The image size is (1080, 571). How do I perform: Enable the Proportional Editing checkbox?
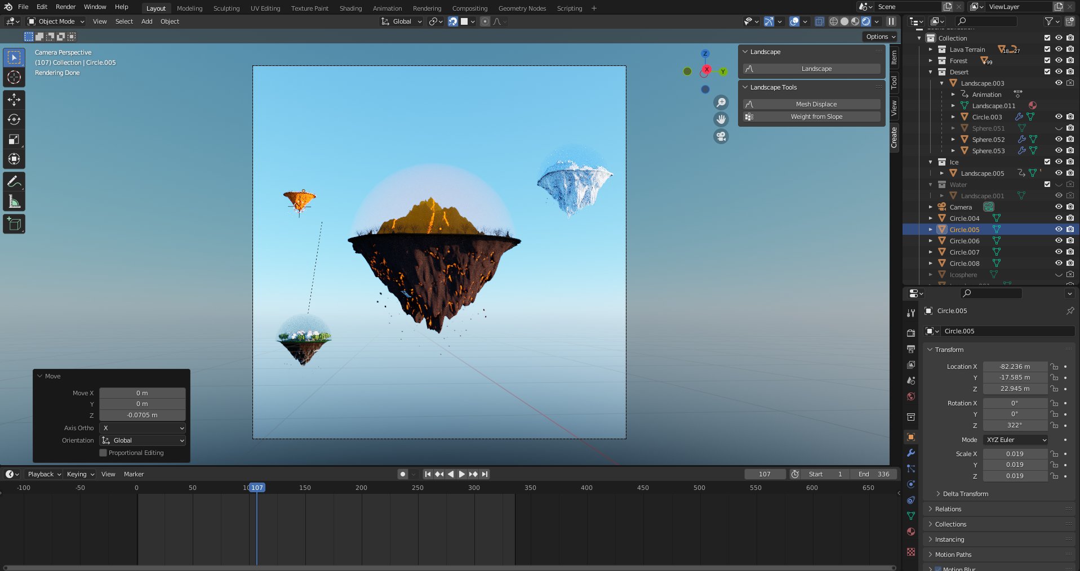(103, 453)
